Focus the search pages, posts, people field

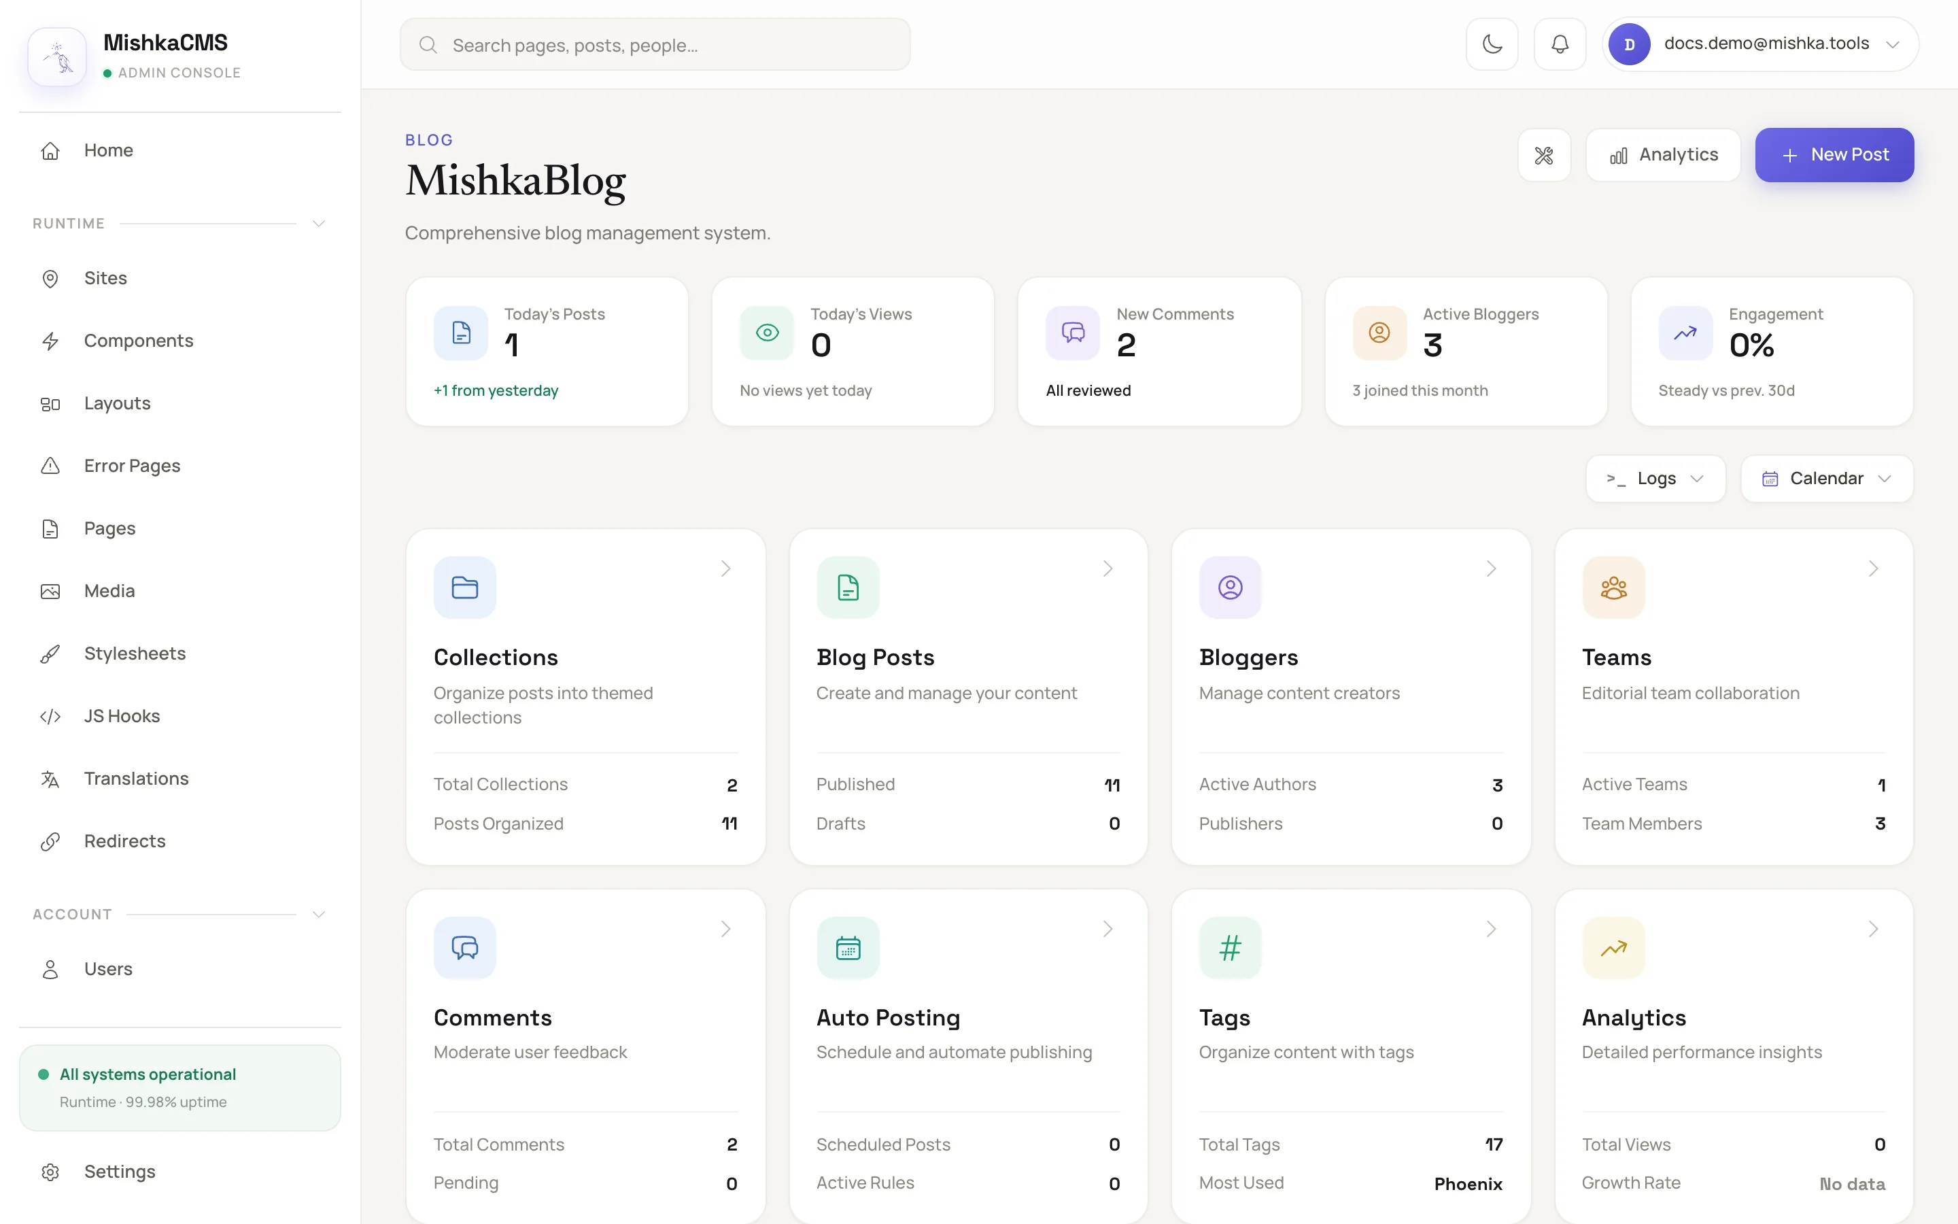coord(655,44)
